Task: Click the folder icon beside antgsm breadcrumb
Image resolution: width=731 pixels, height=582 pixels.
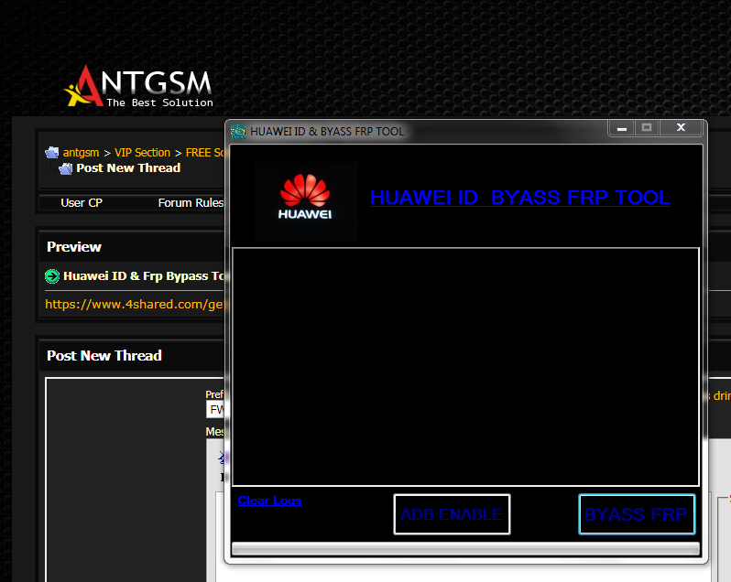Action: point(51,153)
